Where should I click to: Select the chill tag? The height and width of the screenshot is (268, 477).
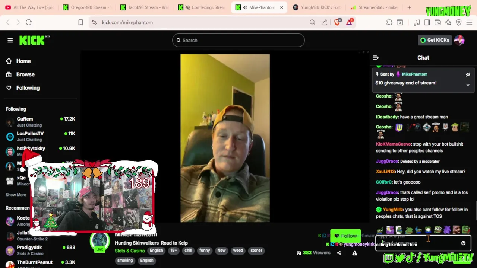coord(188,251)
